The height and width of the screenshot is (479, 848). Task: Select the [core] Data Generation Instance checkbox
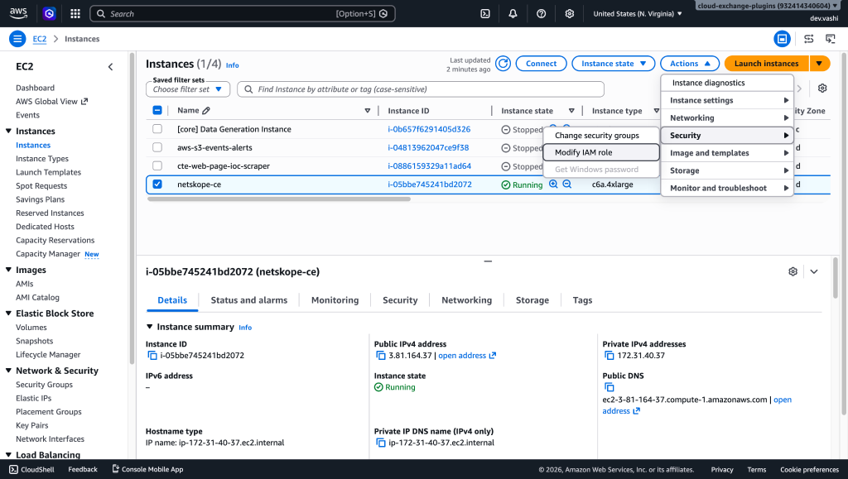157,129
